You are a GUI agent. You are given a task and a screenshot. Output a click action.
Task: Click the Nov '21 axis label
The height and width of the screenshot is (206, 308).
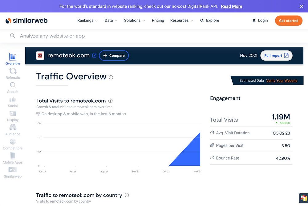pos(197,171)
